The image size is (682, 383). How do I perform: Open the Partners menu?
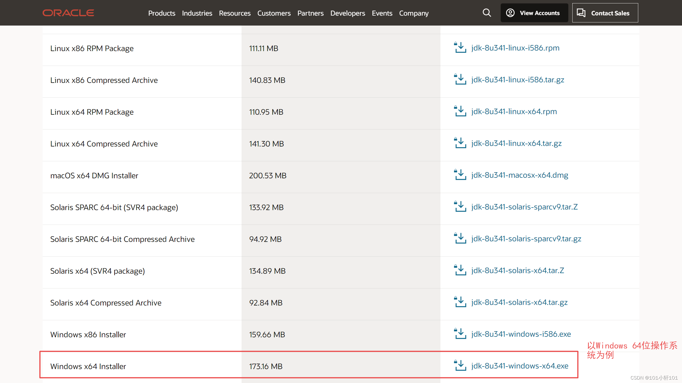310,13
